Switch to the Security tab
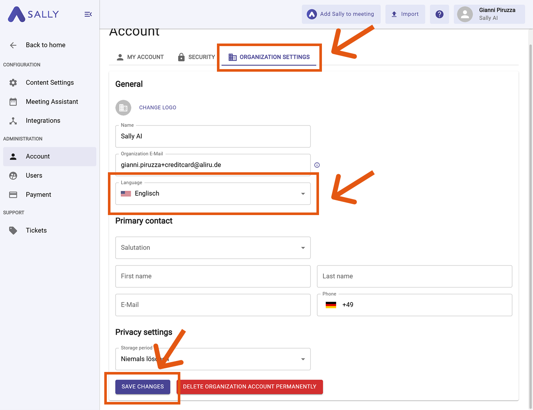The height and width of the screenshot is (410, 533). pos(196,57)
